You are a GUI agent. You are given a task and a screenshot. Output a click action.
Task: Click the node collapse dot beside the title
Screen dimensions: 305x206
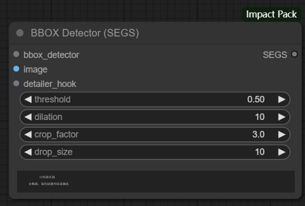20,33
